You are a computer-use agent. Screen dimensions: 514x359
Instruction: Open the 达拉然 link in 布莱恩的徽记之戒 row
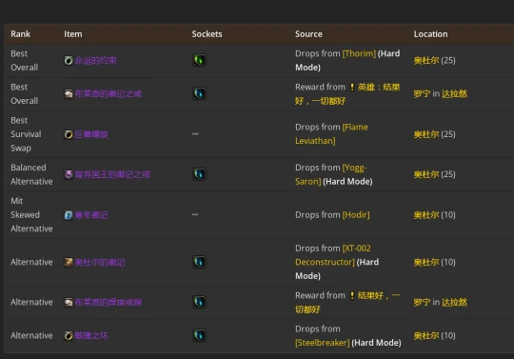(454, 94)
